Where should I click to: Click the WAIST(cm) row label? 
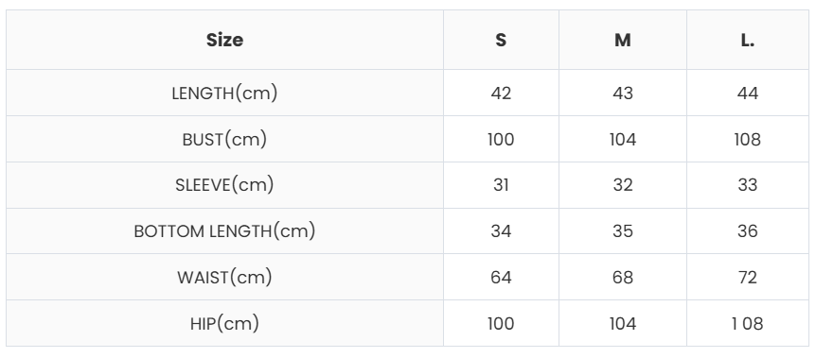pyautogui.click(x=224, y=278)
